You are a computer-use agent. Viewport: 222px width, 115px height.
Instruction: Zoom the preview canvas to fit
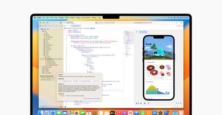click(179, 103)
